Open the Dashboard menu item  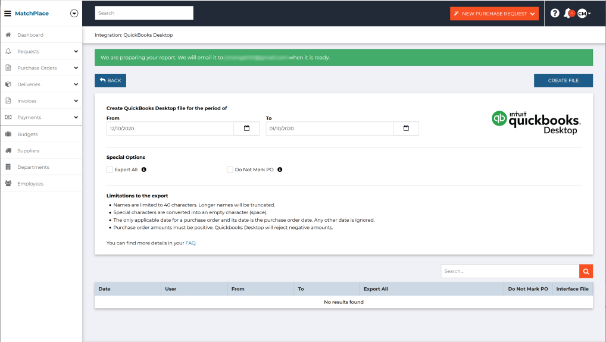click(x=41, y=34)
